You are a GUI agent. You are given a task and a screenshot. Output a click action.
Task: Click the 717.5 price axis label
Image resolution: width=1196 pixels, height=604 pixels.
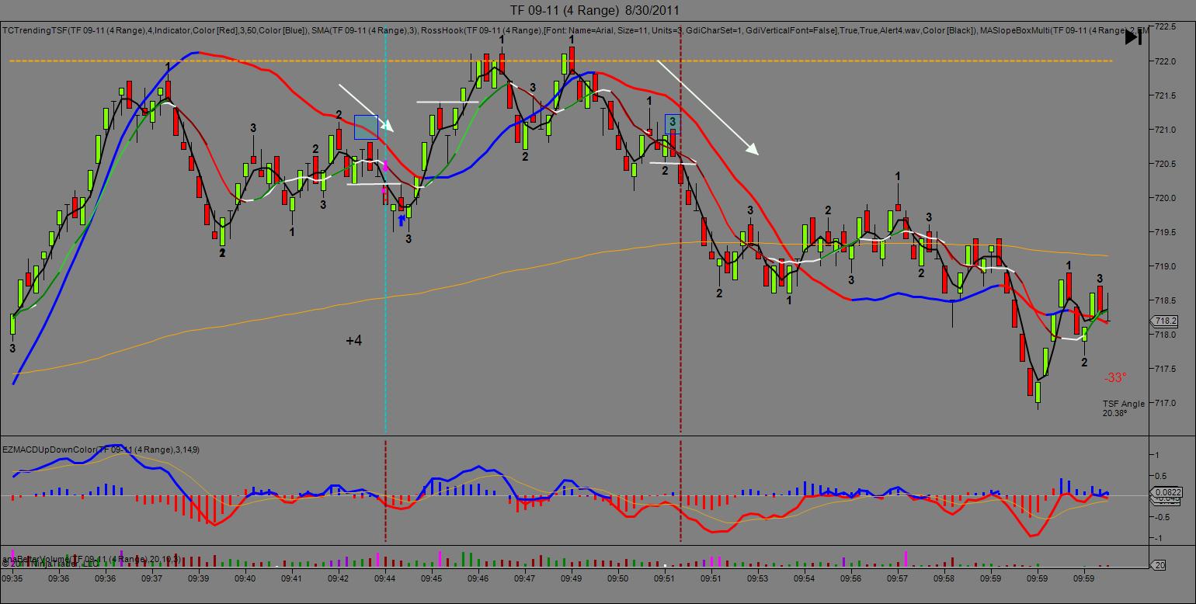click(x=1166, y=369)
